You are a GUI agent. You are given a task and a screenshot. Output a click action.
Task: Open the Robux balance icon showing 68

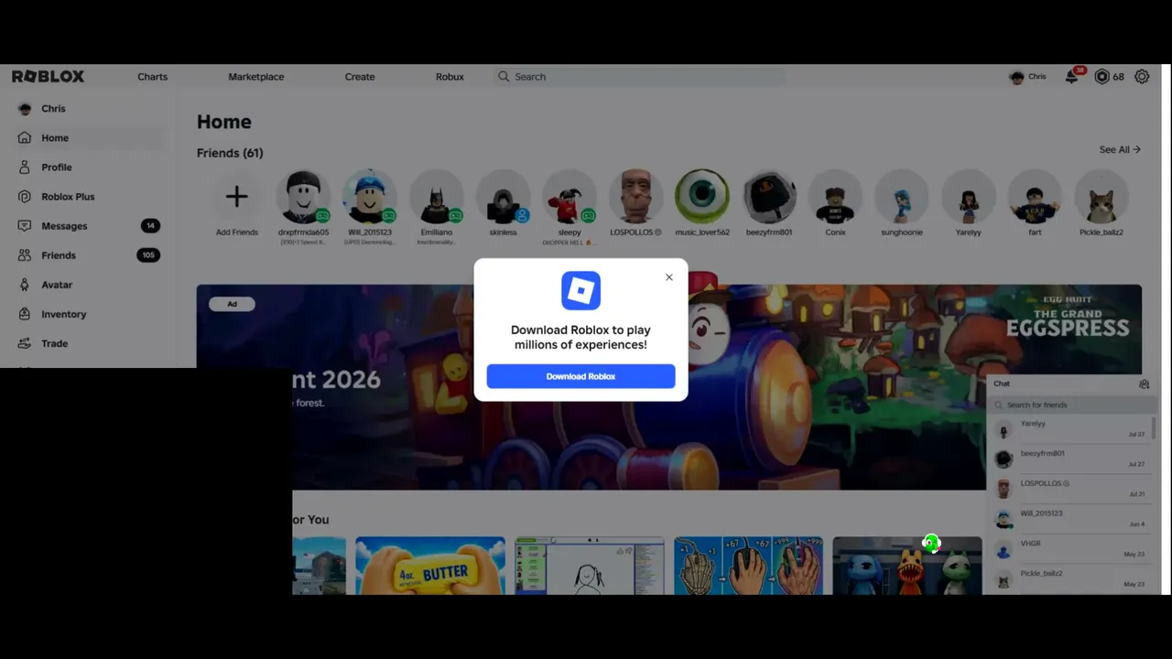[1101, 77]
